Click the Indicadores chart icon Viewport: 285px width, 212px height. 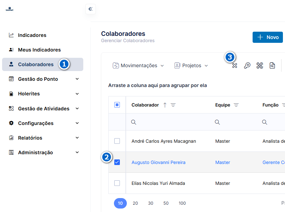[11, 35]
